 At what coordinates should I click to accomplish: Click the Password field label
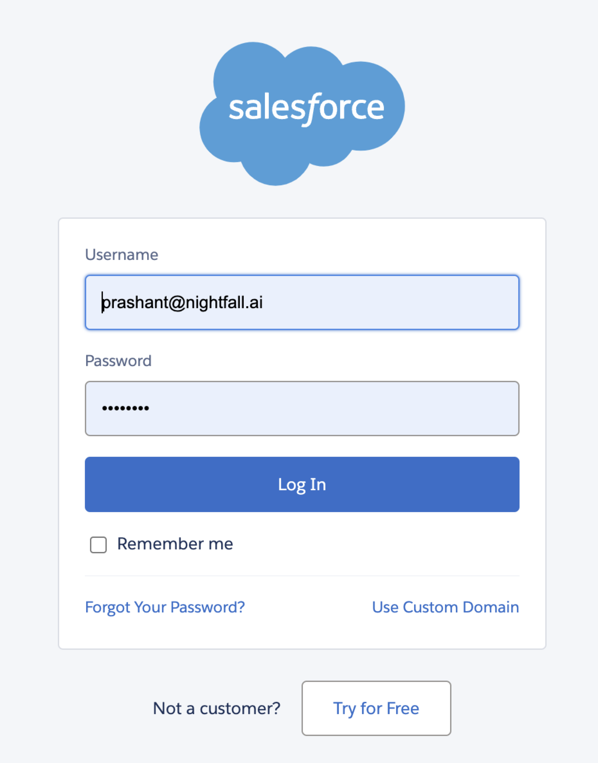tap(118, 361)
